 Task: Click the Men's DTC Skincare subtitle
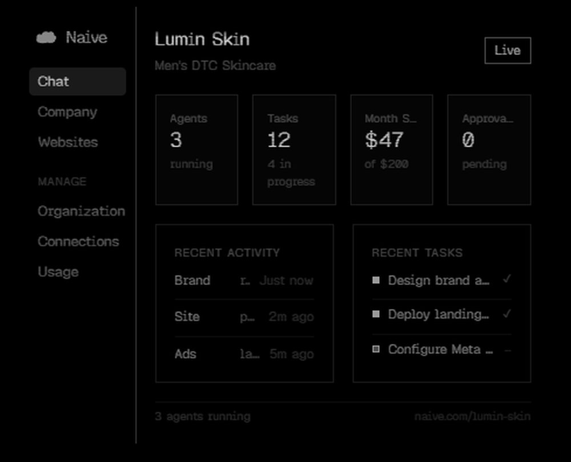(215, 66)
